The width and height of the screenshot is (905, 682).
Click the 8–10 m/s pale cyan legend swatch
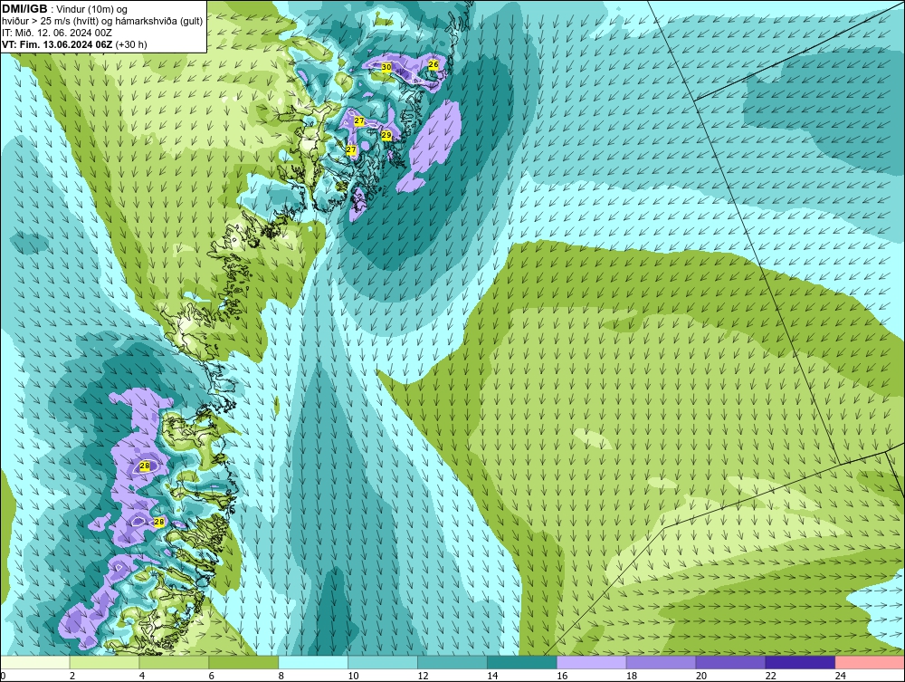pos(313,662)
